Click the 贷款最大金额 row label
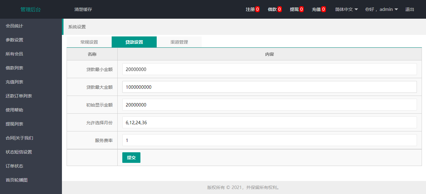The width and height of the screenshot is (426, 194). [x=99, y=87]
